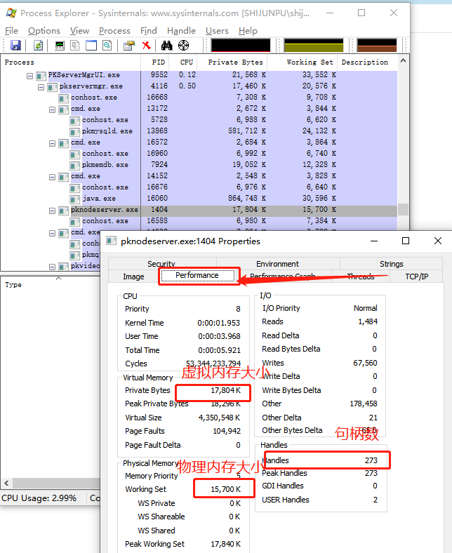Collapse the cmd.exe 13172 tree node
Screen dimensions: 452x553
pos(52,109)
